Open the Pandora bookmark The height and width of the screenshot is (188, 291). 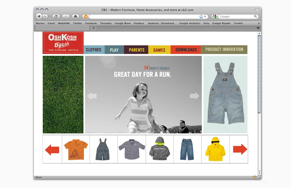tap(139, 23)
